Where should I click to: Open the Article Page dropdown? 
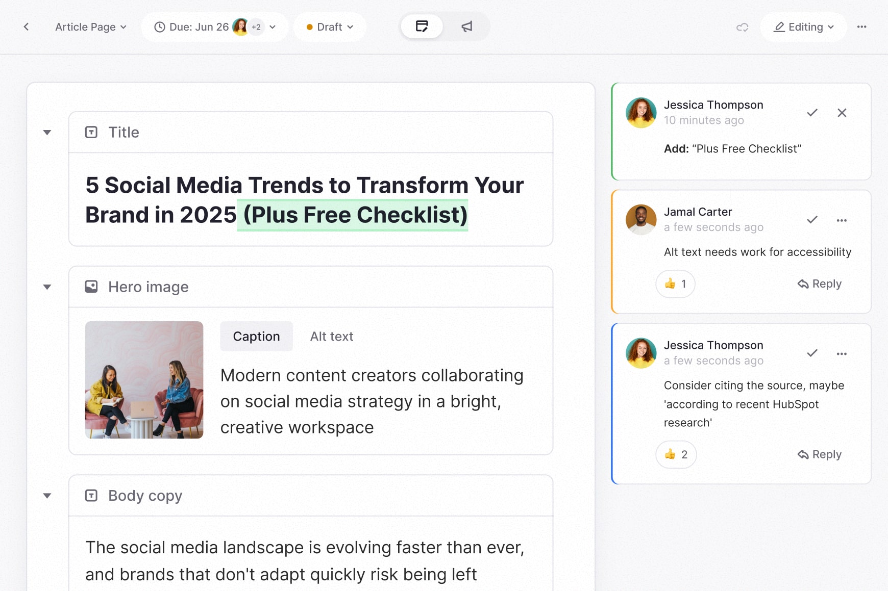pyautogui.click(x=90, y=27)
